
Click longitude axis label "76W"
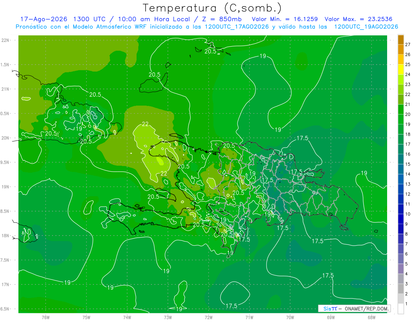coord(46,317)
